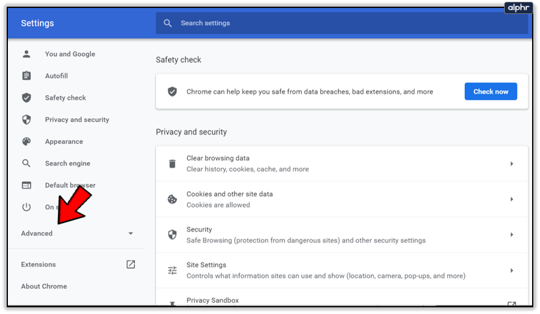Open the Search engine settings section
This screenshot has width=540, height=314.
(x=67, y=163)
